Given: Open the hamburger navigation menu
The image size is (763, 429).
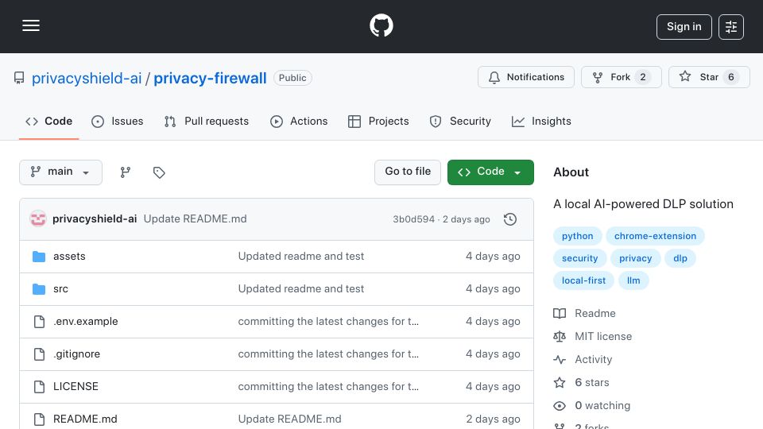Looking at the screenshot, I should [x=31, y=25].
